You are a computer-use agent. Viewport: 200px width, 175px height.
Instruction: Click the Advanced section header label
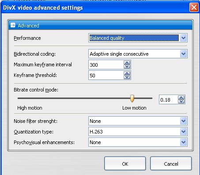click(x=28, y=26)
